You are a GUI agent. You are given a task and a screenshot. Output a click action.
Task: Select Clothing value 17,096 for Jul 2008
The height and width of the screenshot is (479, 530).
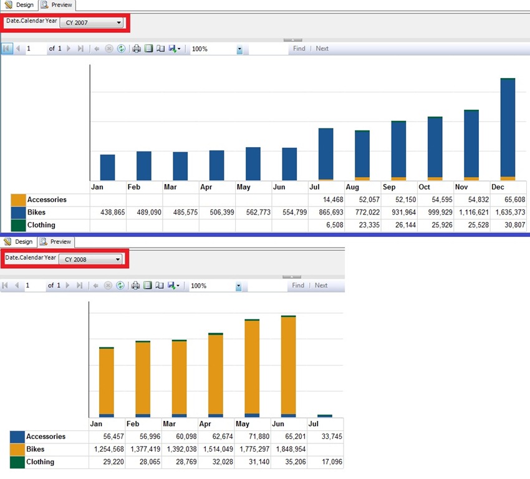[x=332, y=462]
